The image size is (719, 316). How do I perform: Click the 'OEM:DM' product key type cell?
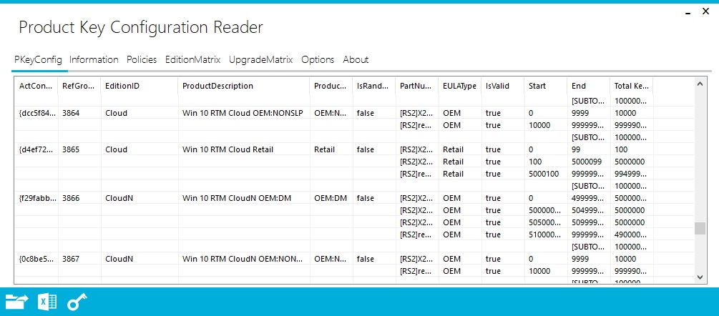[331, 198]
